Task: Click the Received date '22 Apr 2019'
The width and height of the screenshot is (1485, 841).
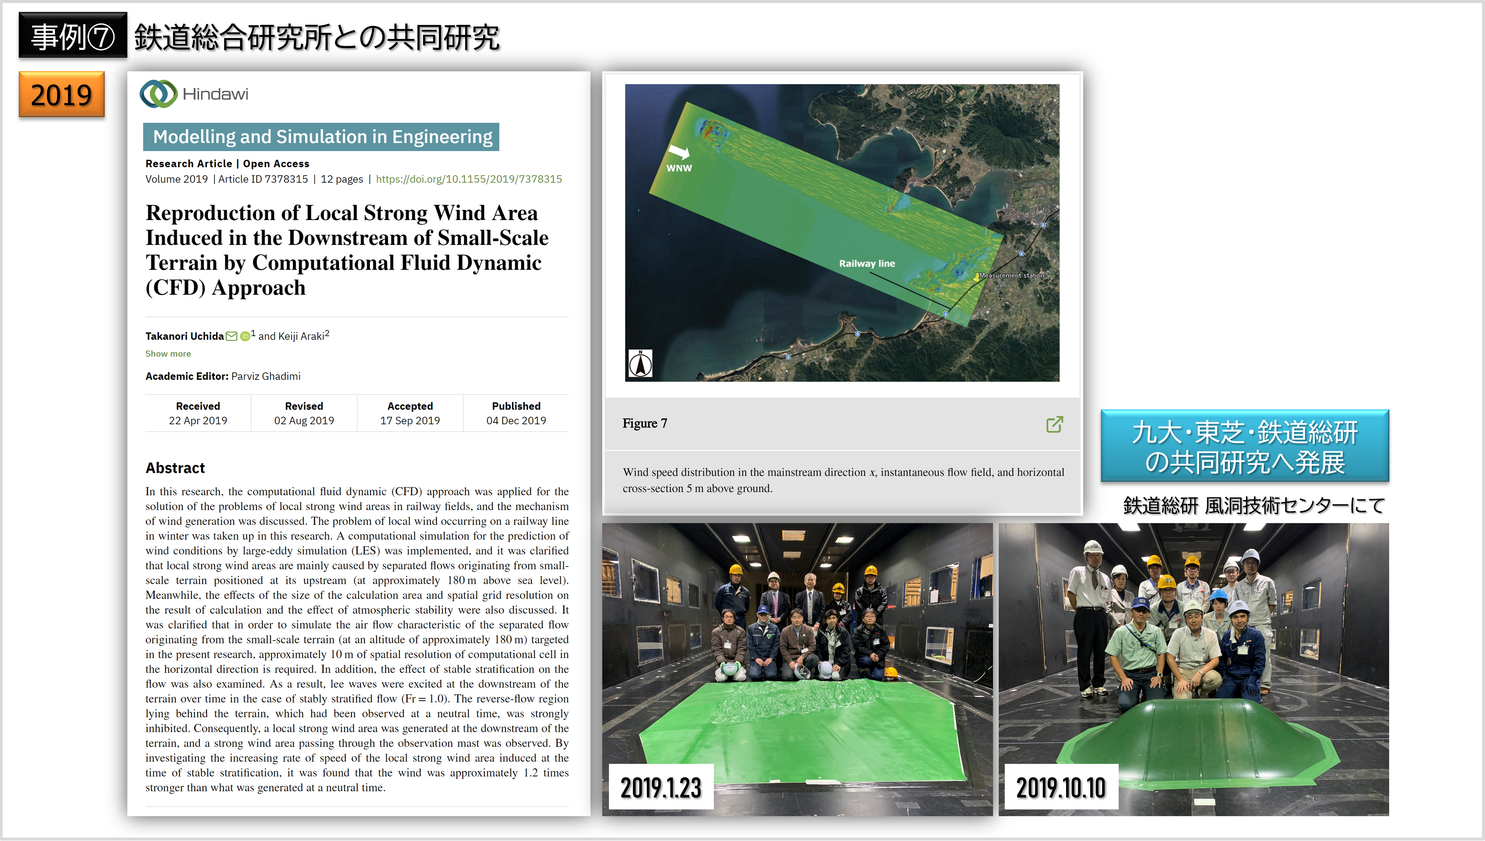Action: click(x=198, y=421)
